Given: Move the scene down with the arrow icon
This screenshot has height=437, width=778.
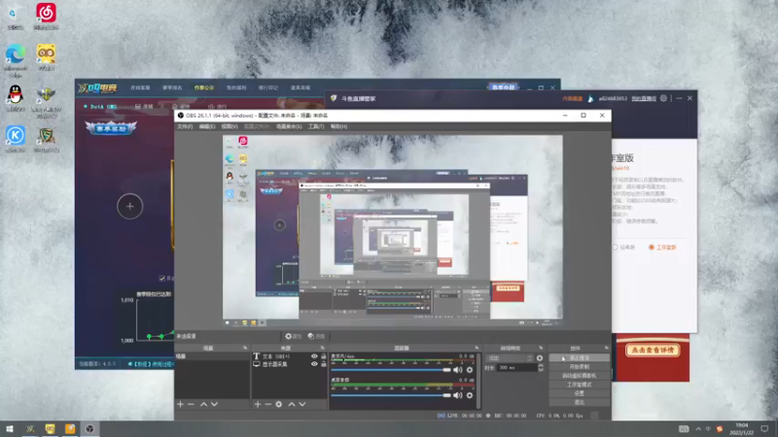Looking at the screenshot, I should [214, 404].
